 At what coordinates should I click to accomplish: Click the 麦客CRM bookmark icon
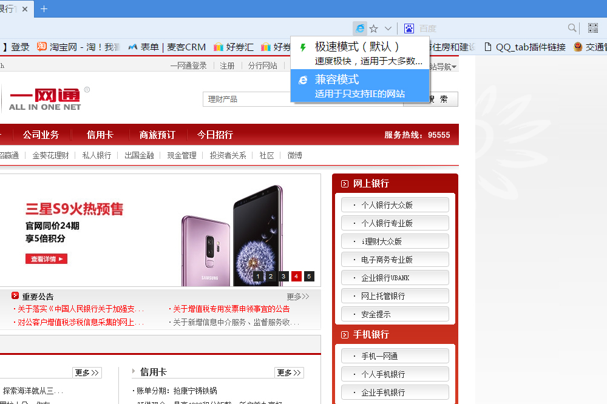point(133,47)
